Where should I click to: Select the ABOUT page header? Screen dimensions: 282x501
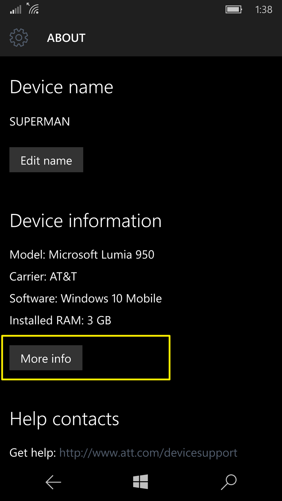click(66, 37)
